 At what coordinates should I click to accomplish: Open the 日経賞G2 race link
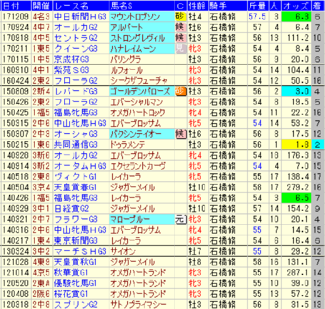[x=71, y=209]
